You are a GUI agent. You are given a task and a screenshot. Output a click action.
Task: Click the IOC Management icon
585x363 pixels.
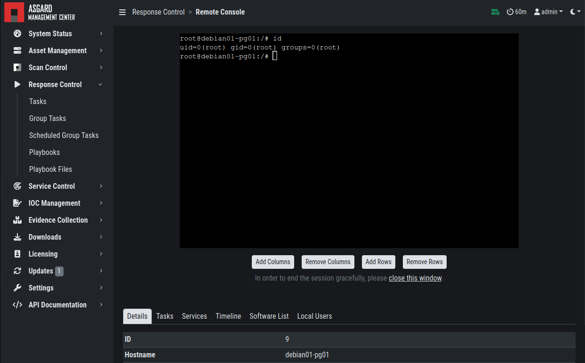pyautogui.click(x=17, y=203)
